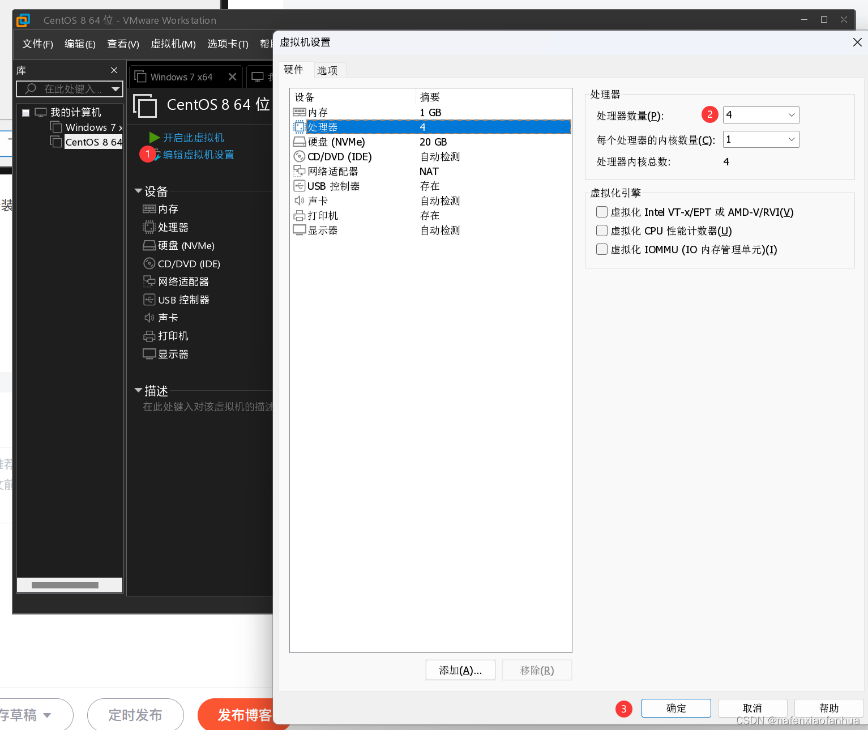
Task: Click the Windows 7 x64 VM icon in library tree
Action: pos(56,127)
